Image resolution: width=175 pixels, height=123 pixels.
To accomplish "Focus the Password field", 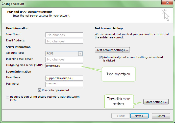I will (64, 84).
